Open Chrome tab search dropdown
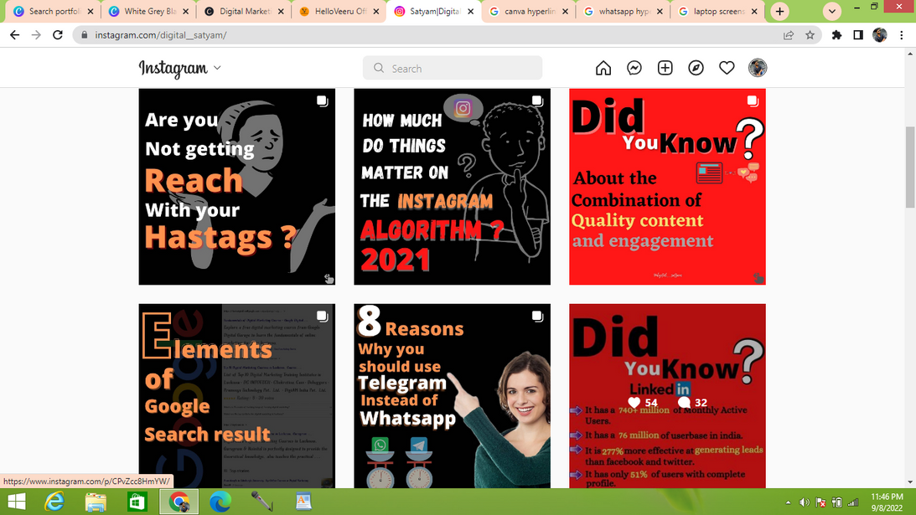This screenshot has height=515, width=916. pyautogui.click(x=831, y=12)
